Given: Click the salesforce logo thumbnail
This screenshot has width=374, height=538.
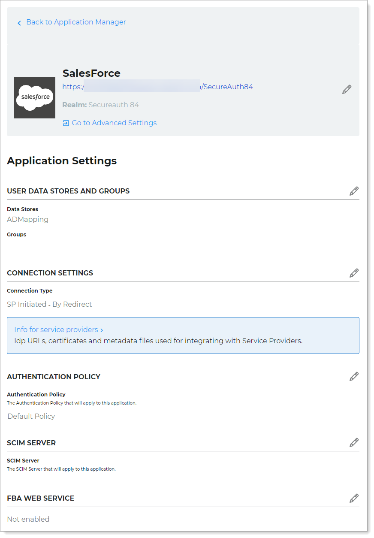Looking at the screenshot, I should (35, 98).
